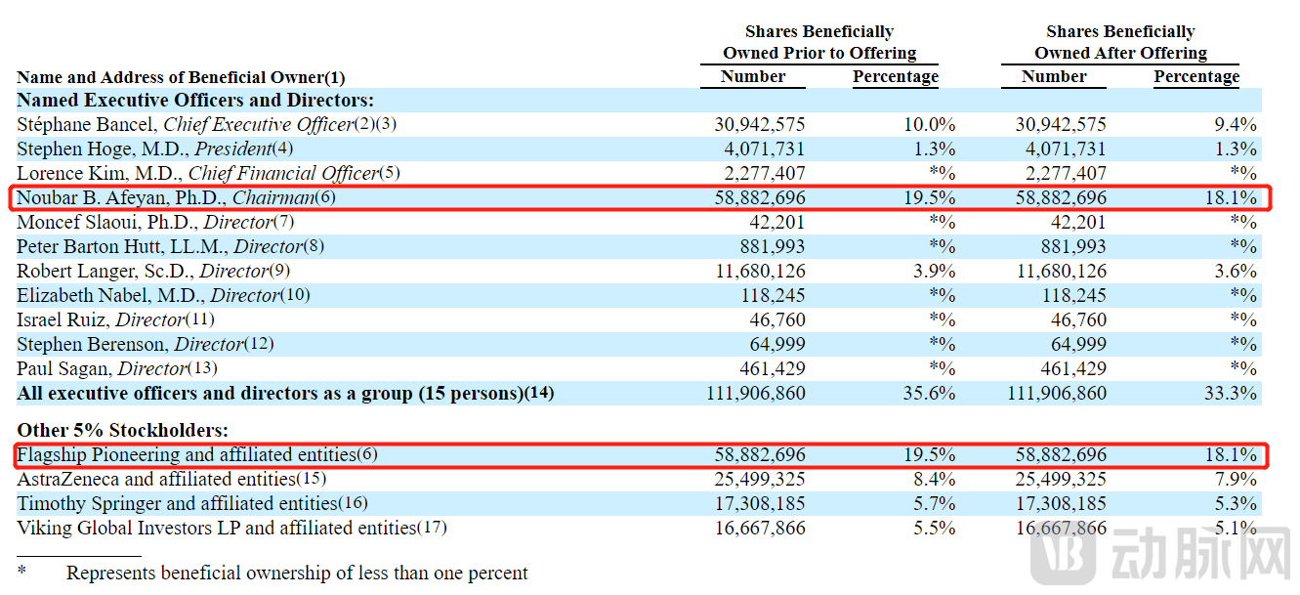This screenshot has width=1300, height=595.
Task: Click Flagship Pioneering's 19.5% percentage
Action: [930, 454]
